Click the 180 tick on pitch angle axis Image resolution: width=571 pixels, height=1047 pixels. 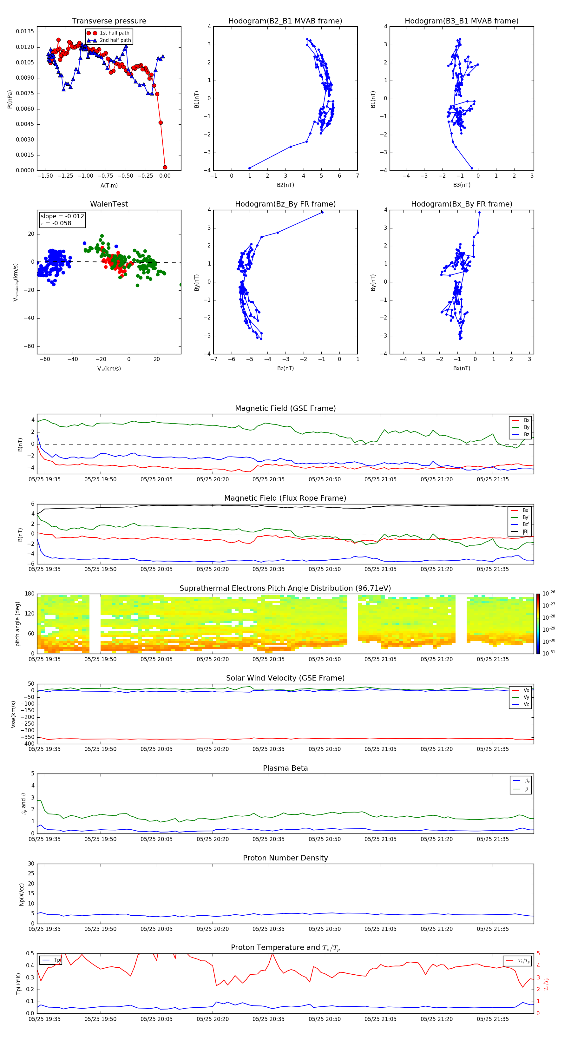30,594
